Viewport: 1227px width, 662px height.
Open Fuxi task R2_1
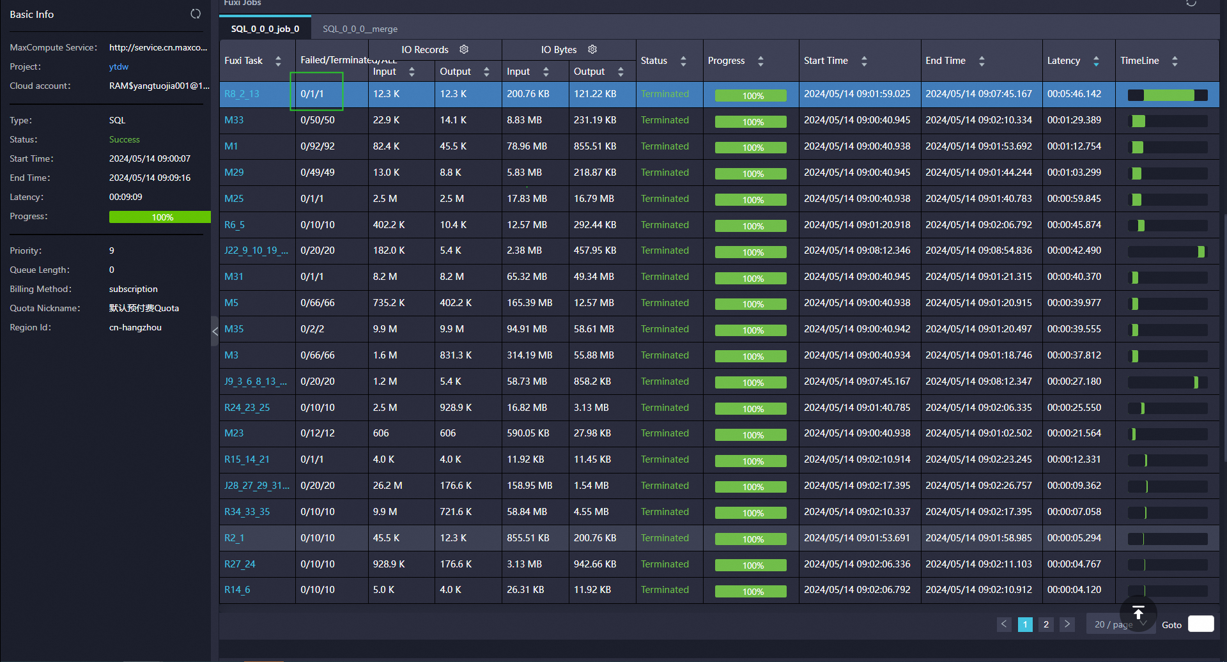point(235,538)
